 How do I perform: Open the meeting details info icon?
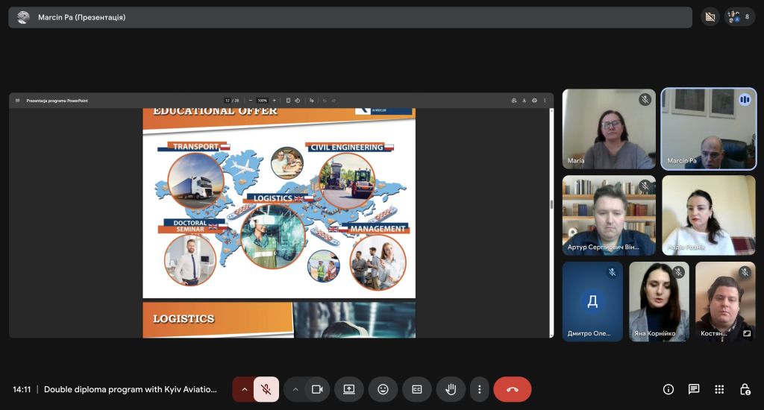coord(668,389)
